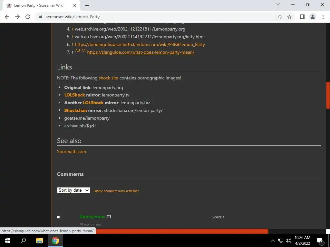330x247 pixels.
Task: Open the Chrome profile avatar
Action: 313,17
